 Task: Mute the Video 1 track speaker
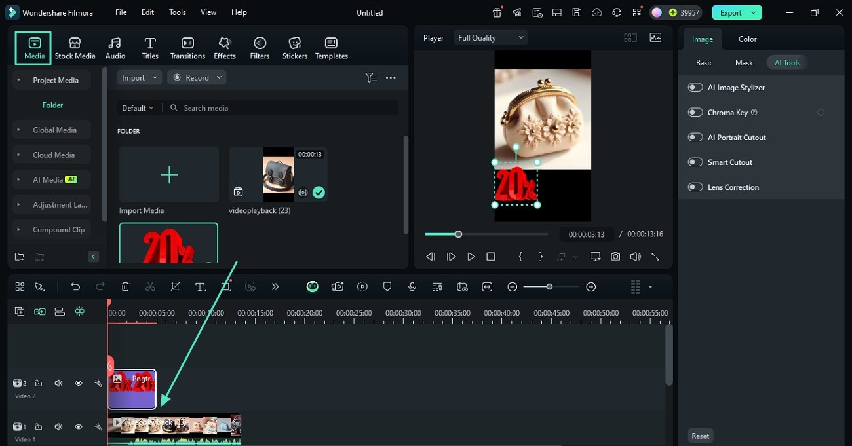[x=58, y=426]
